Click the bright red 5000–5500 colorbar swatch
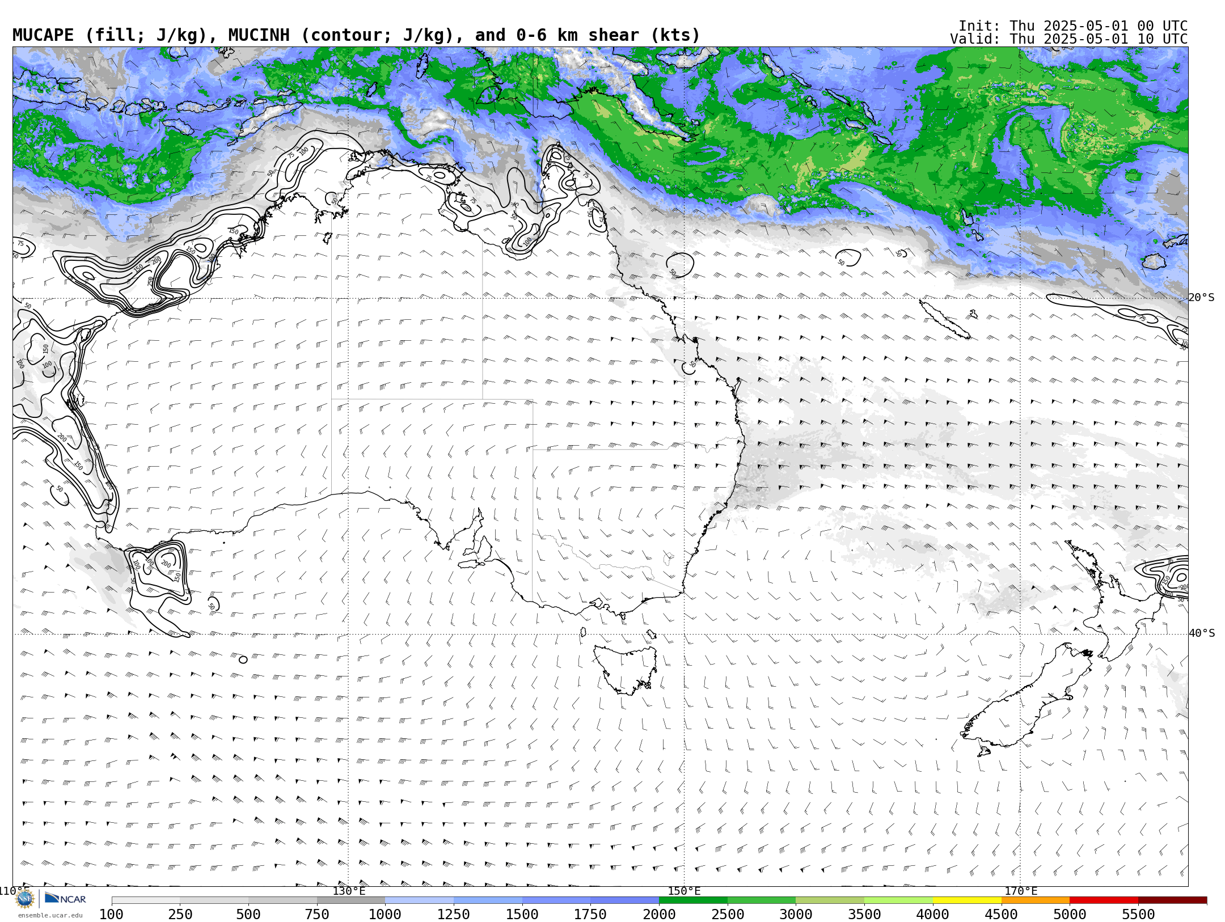 (x=1104, y=900)
